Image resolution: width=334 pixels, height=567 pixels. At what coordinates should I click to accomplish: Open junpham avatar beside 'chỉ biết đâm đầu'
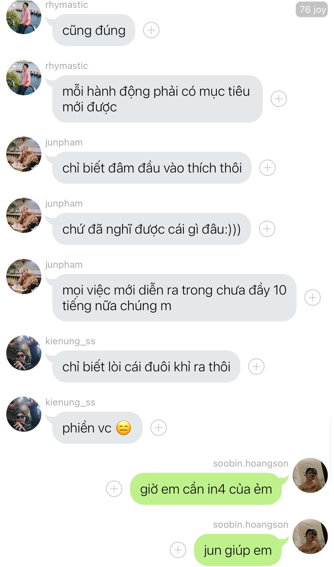tap(24, 154)
